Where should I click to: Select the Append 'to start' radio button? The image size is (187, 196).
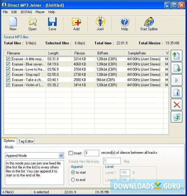73,172
